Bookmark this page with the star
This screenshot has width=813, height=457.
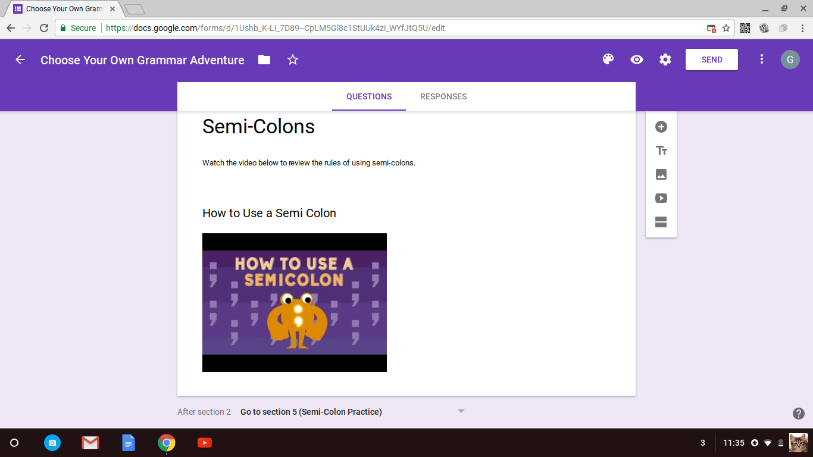(726, 28)
